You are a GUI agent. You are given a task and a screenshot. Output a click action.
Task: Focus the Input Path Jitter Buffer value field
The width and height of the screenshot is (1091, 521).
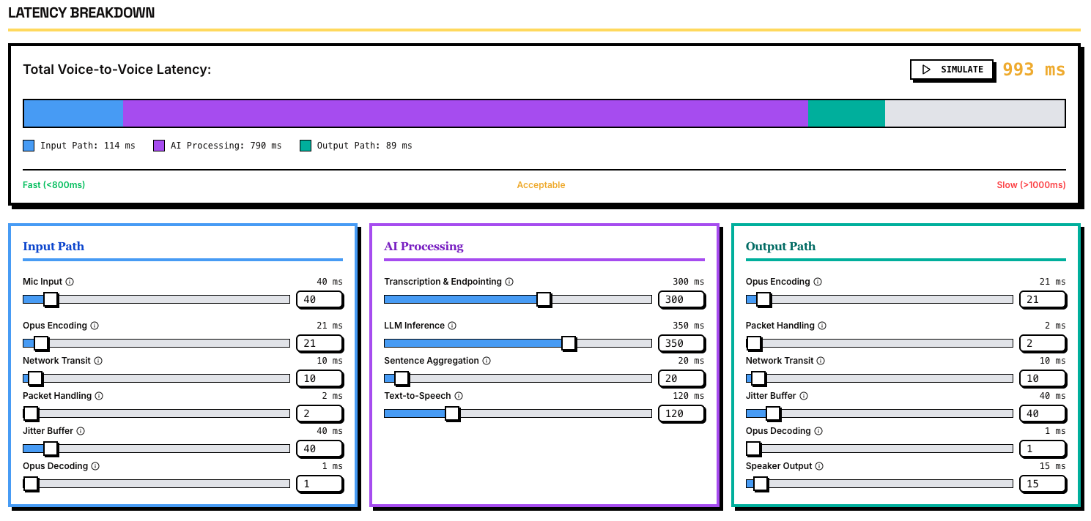click(x=319, y=449)
